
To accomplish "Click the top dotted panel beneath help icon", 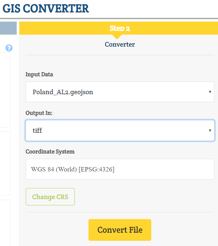I will tap(5, 90).
